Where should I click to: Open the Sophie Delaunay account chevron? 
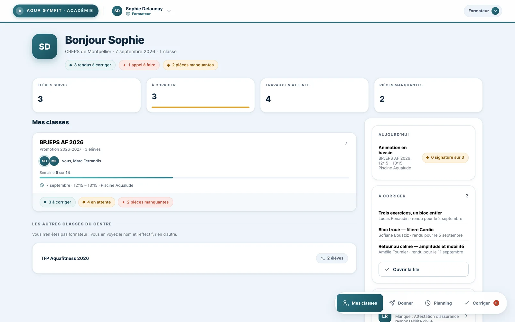click(169, 11)
